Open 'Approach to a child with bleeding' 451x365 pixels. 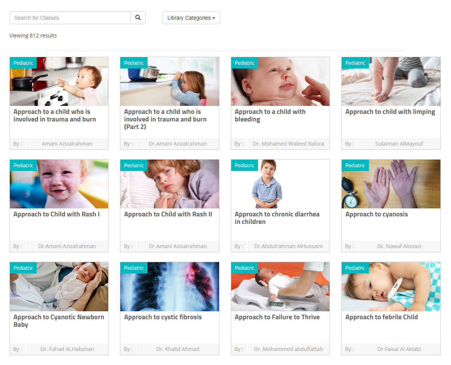[270, 115]
